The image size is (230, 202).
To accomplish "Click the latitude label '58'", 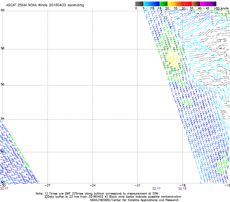I will coord(2,48).
